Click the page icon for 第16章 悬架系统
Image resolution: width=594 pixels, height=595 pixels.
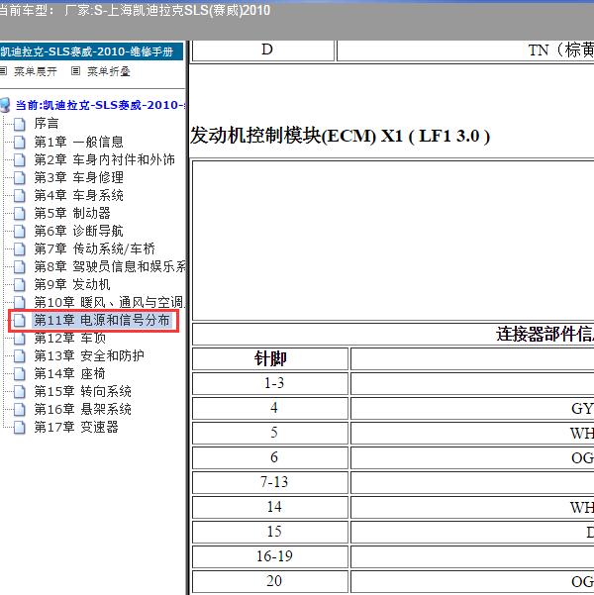coord(20,409)
